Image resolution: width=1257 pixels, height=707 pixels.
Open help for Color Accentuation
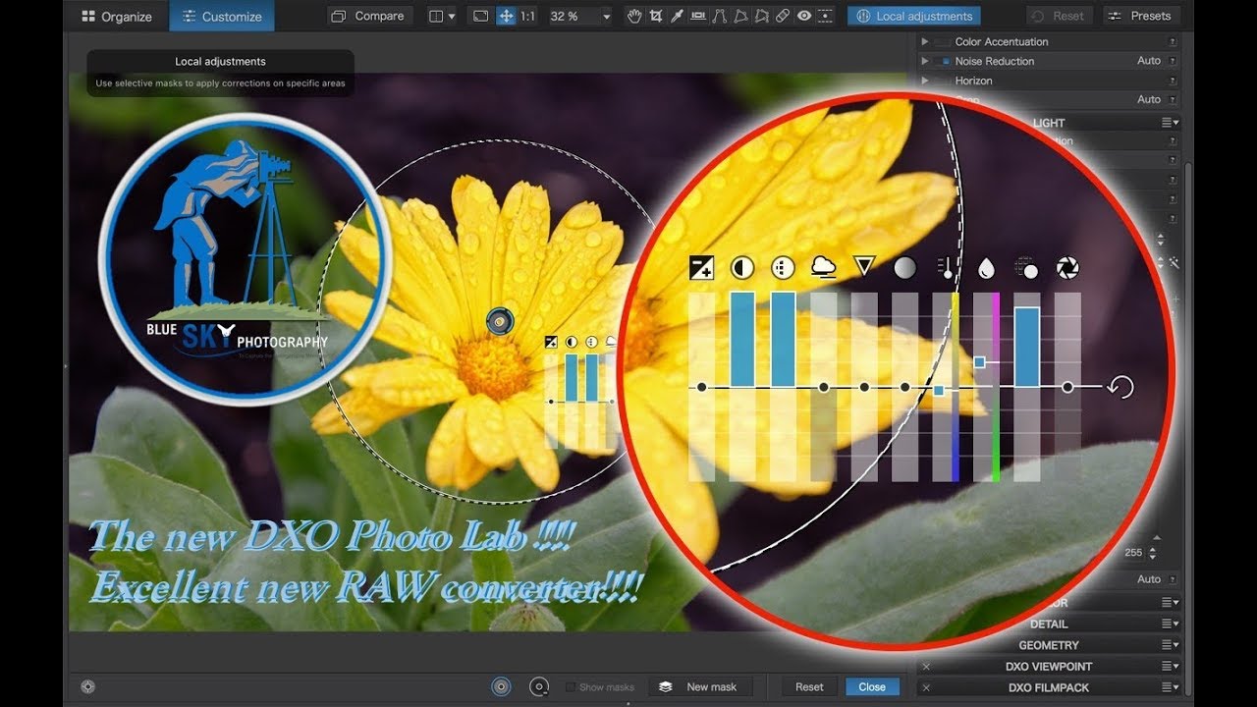tap(1173, 41)
